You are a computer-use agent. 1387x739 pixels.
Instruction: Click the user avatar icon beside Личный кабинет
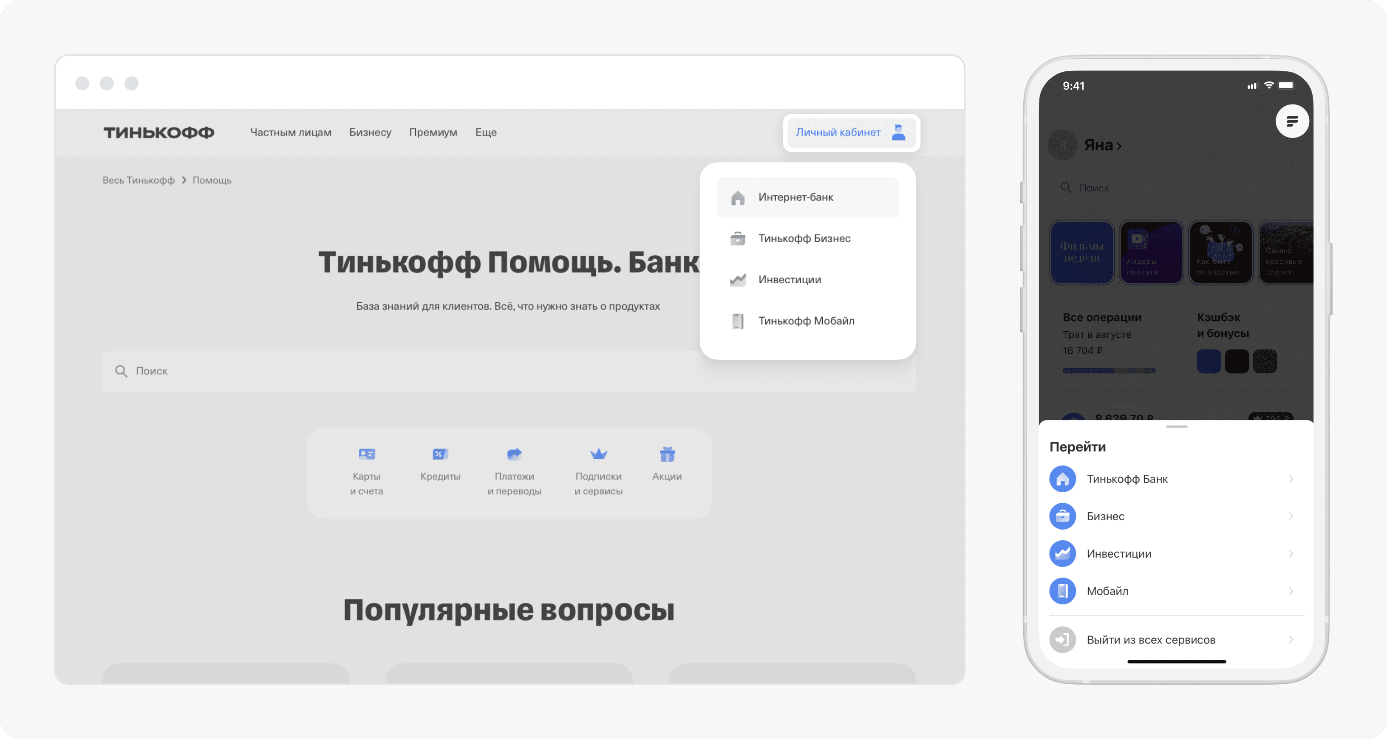pyautogui.click(x=899, y=133)
